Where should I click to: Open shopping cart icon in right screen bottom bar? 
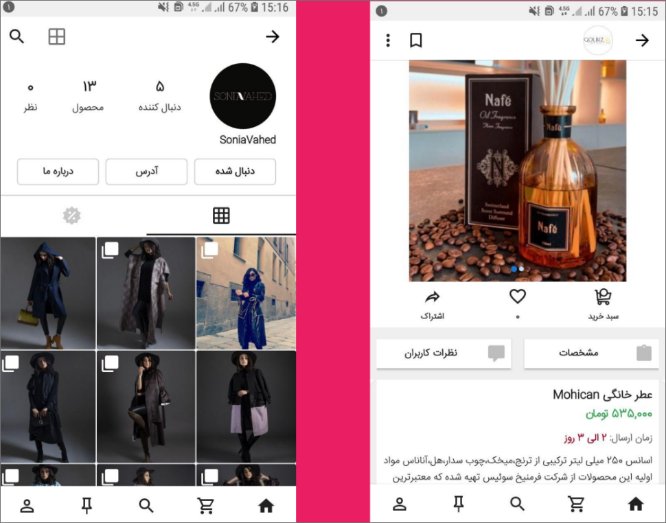coord(576,504)
